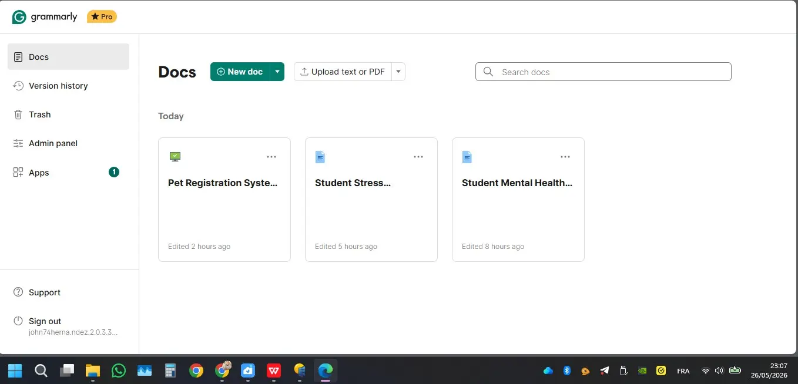Click the account email under Sign out
The image size is (798, 384).
click(x=73, y=332)
